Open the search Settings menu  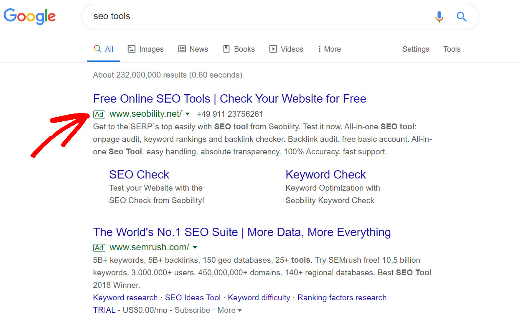416,49
